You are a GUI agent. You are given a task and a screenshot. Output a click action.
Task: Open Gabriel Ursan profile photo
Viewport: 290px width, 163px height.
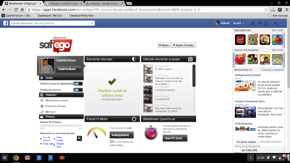47,66
